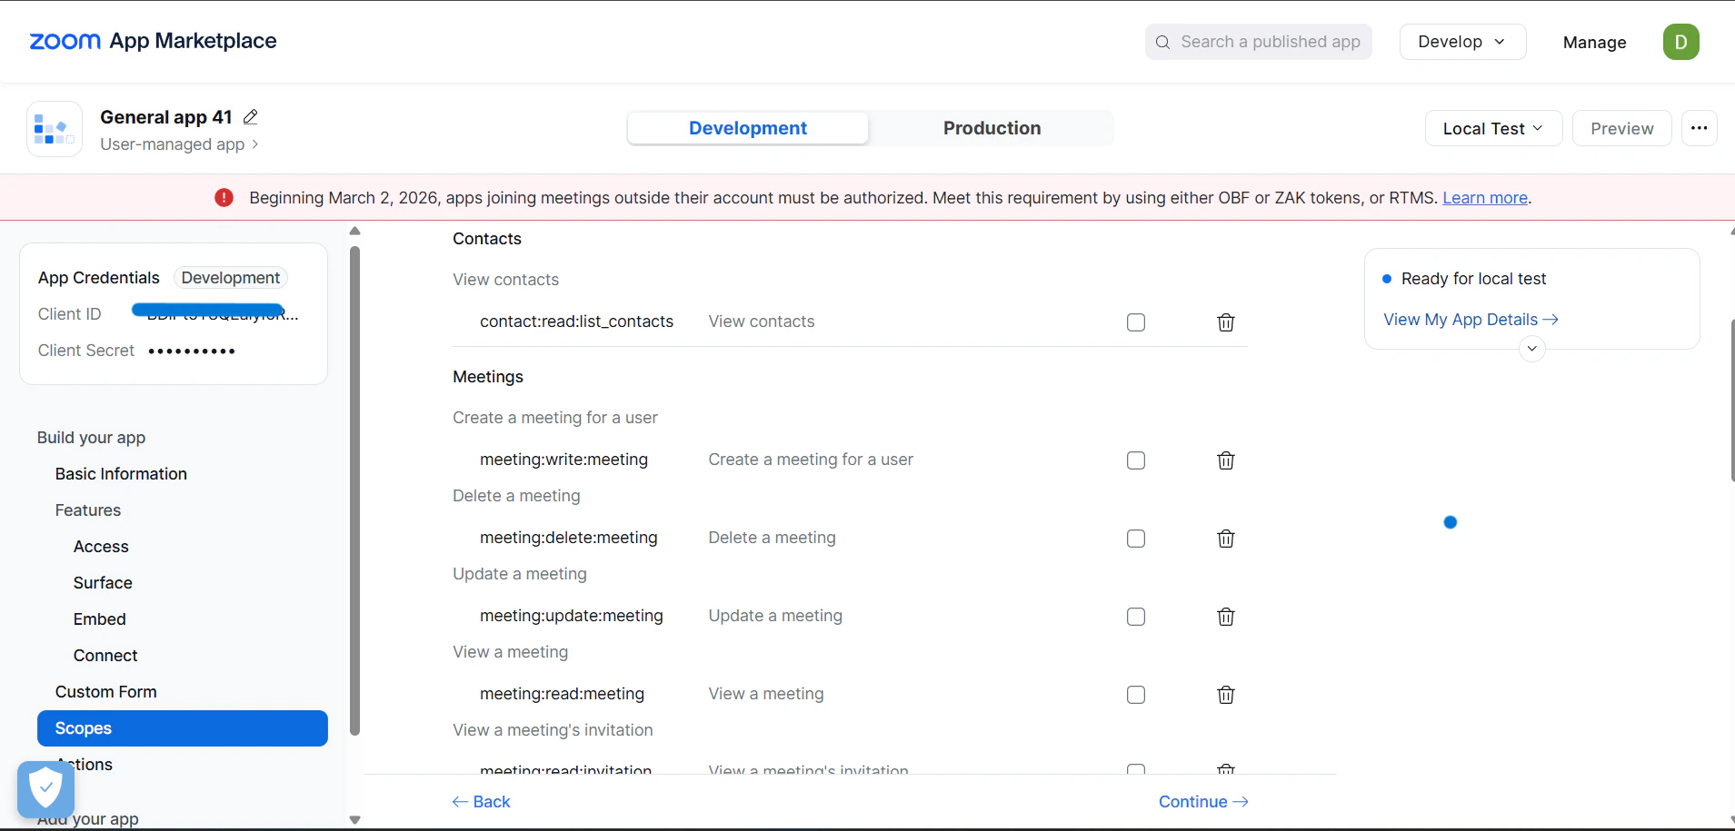Switch to the Production tab
This screenshot has height=831, width=1735.
pyautogui.click(x=992, y=128)
